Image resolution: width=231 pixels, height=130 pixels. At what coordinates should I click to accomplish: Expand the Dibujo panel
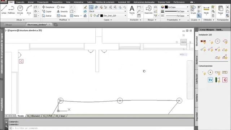tap(20, 20)
